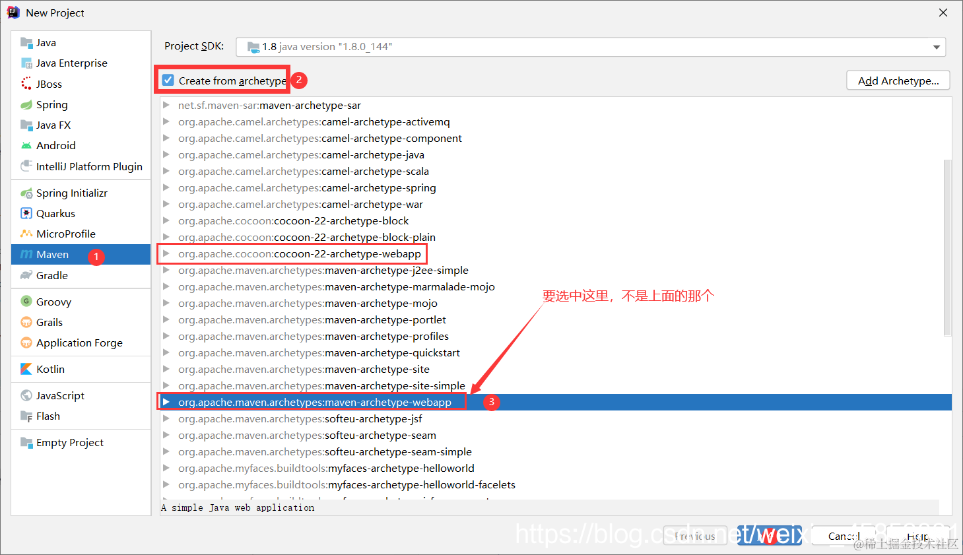The image size is (963, 555).
Task: Select the MicroProfile icon
Action: pyautogui.click(x=26, y=234)
